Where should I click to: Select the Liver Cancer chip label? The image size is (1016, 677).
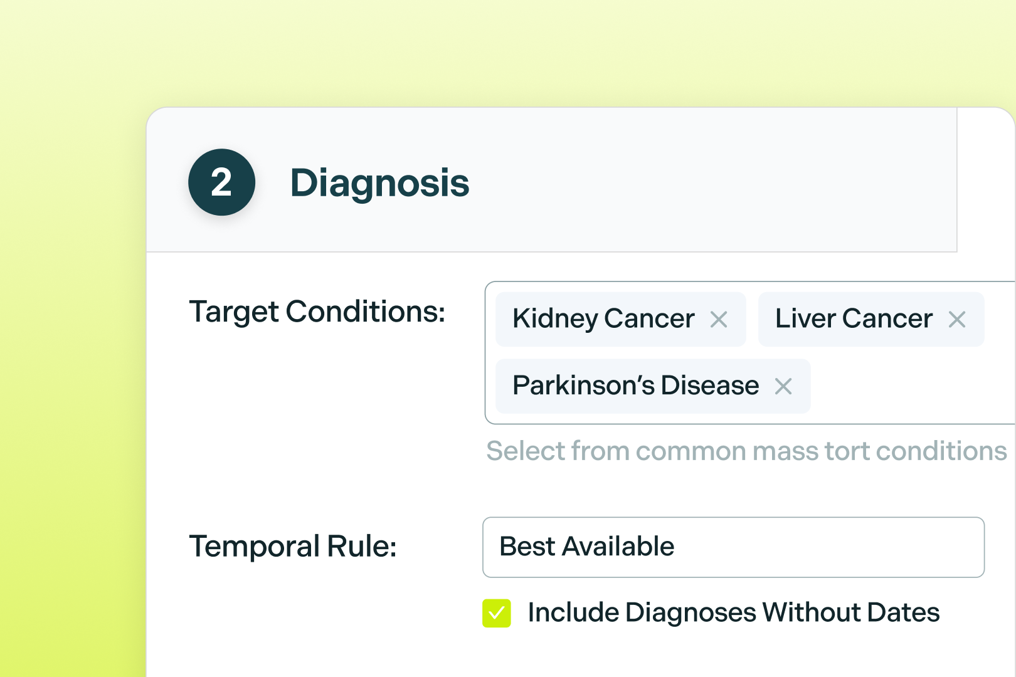coord(854,319)
